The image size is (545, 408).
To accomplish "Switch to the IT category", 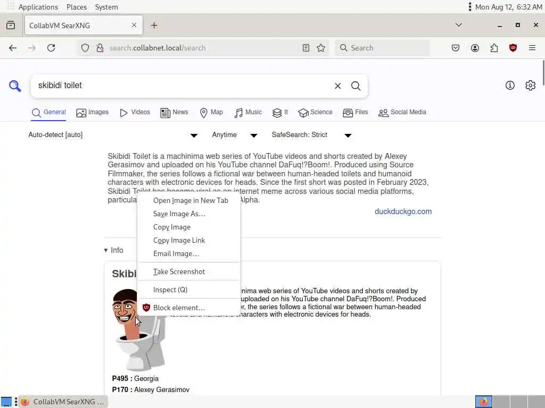I will 280,113.
